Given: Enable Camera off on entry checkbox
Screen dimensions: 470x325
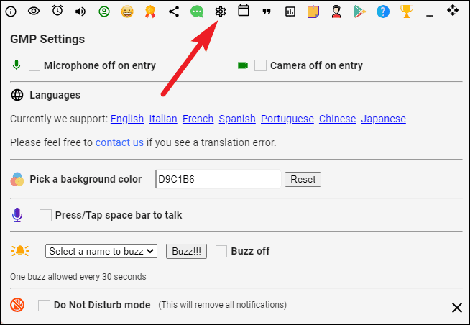Looking at the screenshot, I should click(x=260, y=65).
